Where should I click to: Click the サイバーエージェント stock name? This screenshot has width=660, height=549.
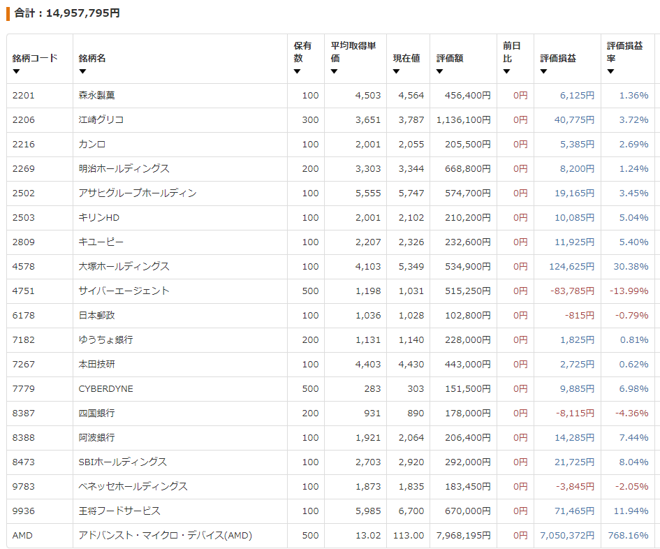(x=124, y=291)
